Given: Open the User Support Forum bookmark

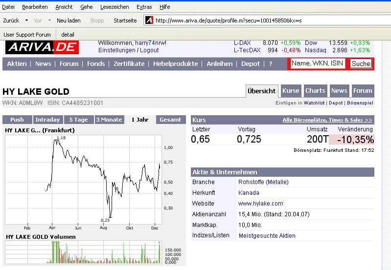Looking at the screenshot, I should 27,35.
